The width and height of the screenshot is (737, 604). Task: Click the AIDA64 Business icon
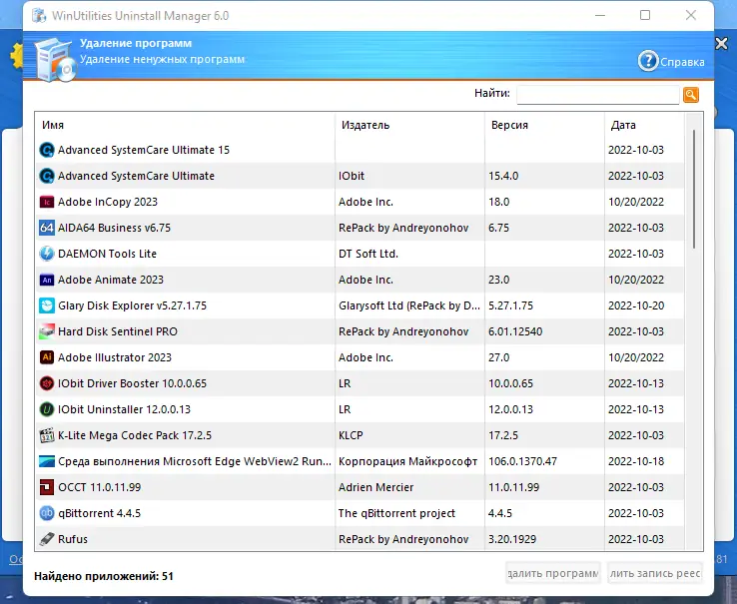tap(47, 228)
